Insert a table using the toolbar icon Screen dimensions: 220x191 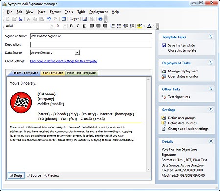point(64,19)
